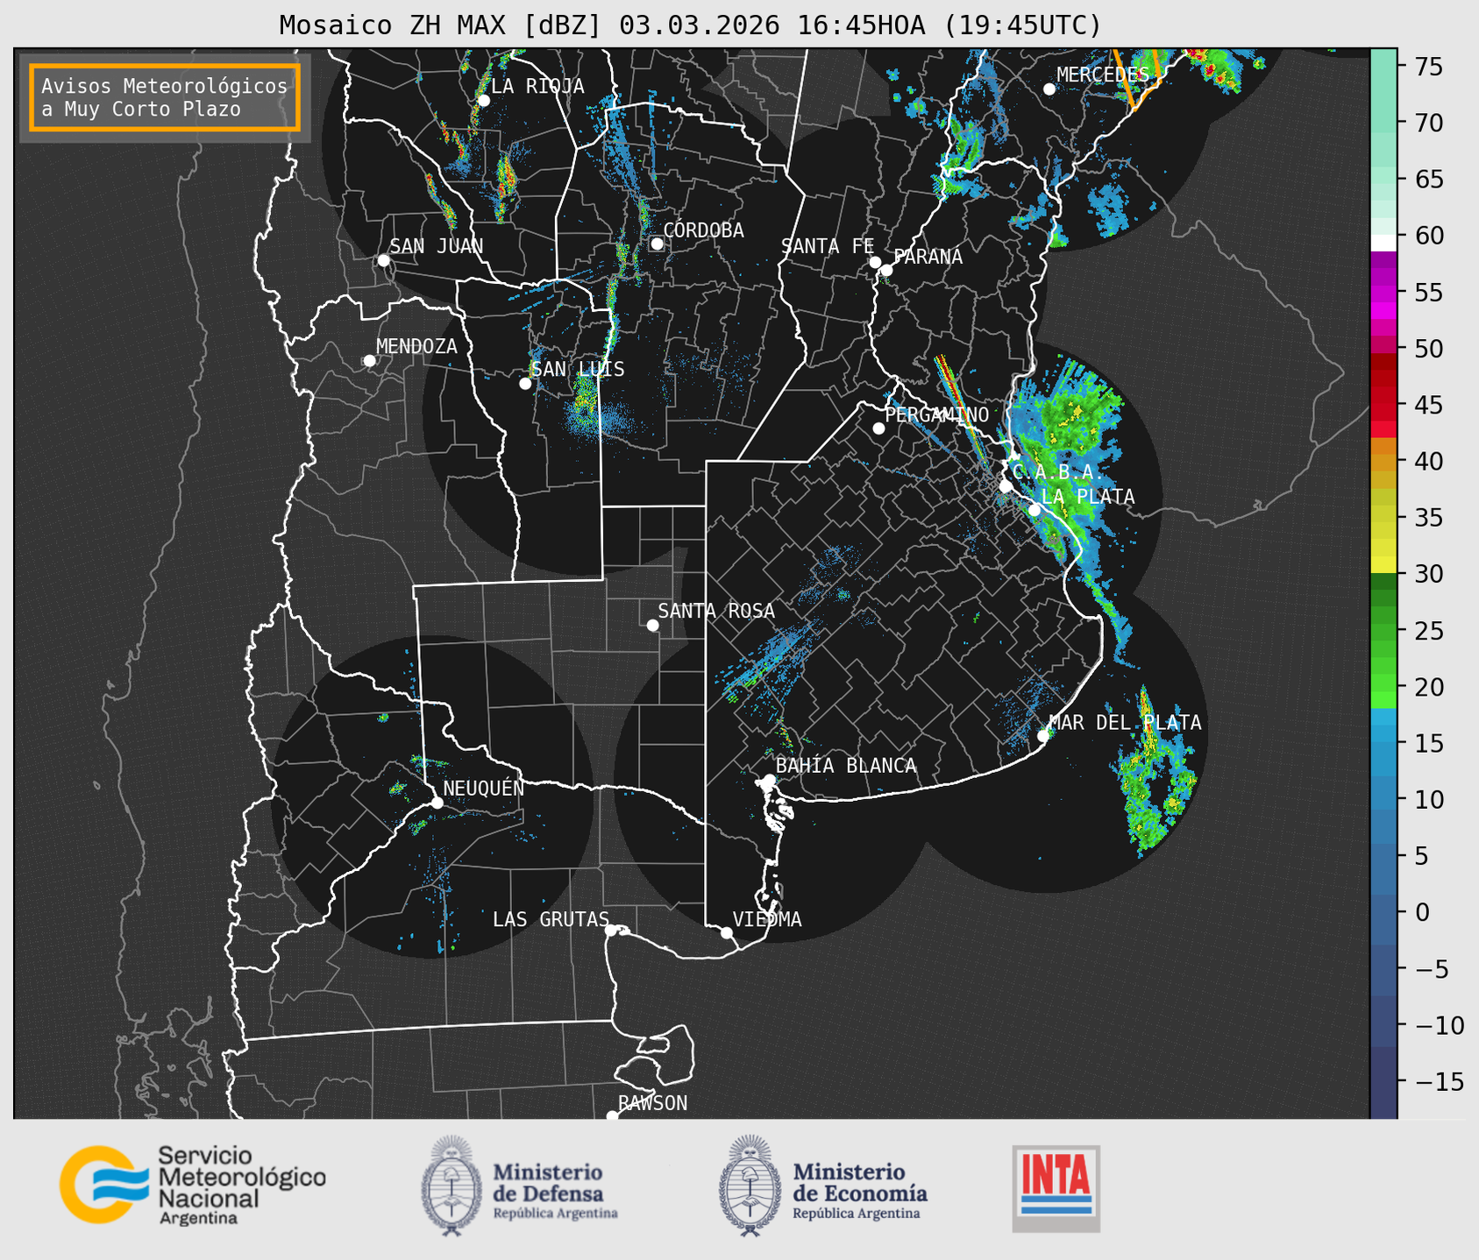This screenshot has width=1479, height=1260.
Task: Select the SANTA ROSA city label
Action: (716, 611)
